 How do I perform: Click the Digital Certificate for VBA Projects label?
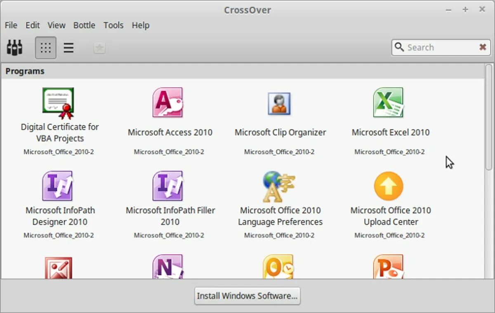pos(60,133)
